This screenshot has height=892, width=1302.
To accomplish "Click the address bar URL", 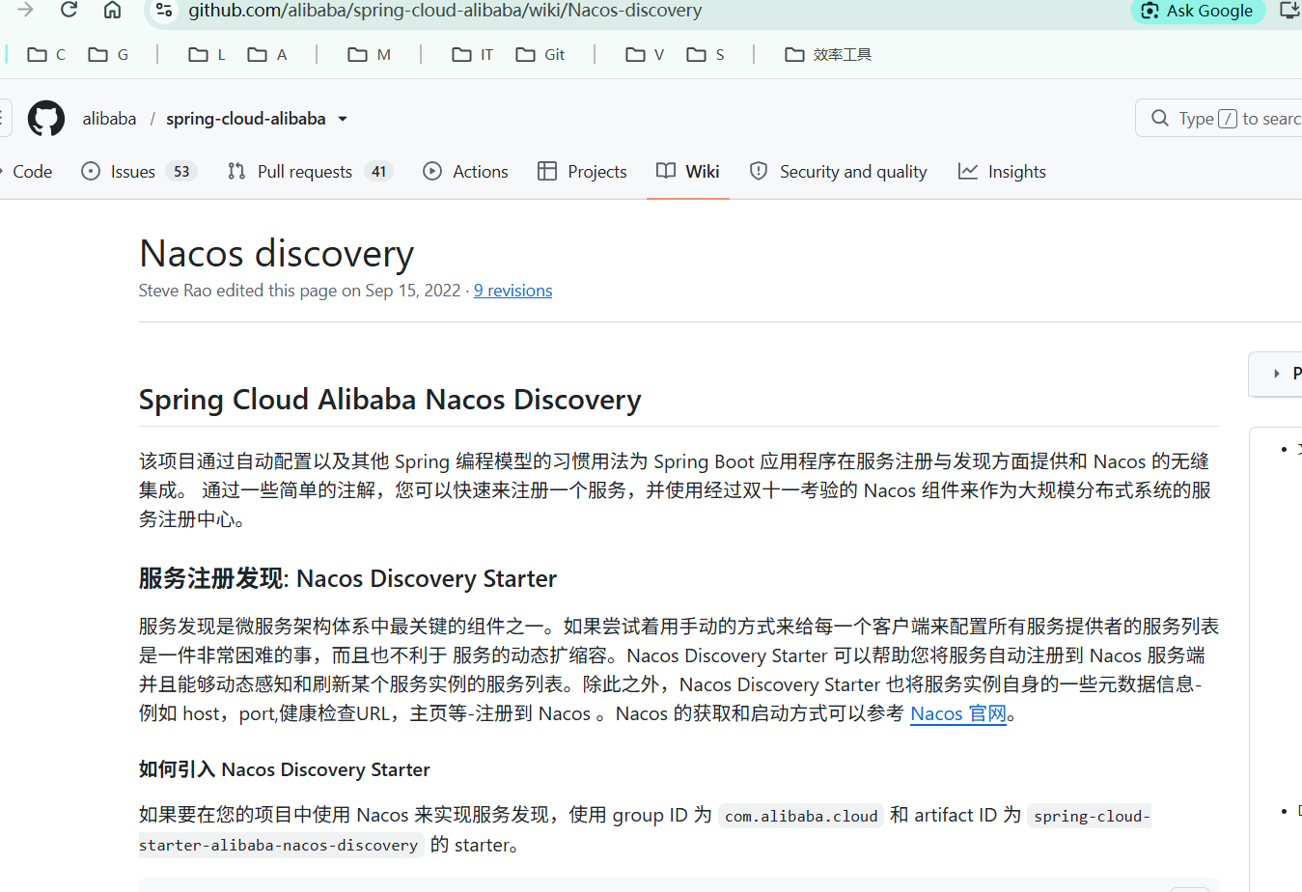I will click(445, 11).
